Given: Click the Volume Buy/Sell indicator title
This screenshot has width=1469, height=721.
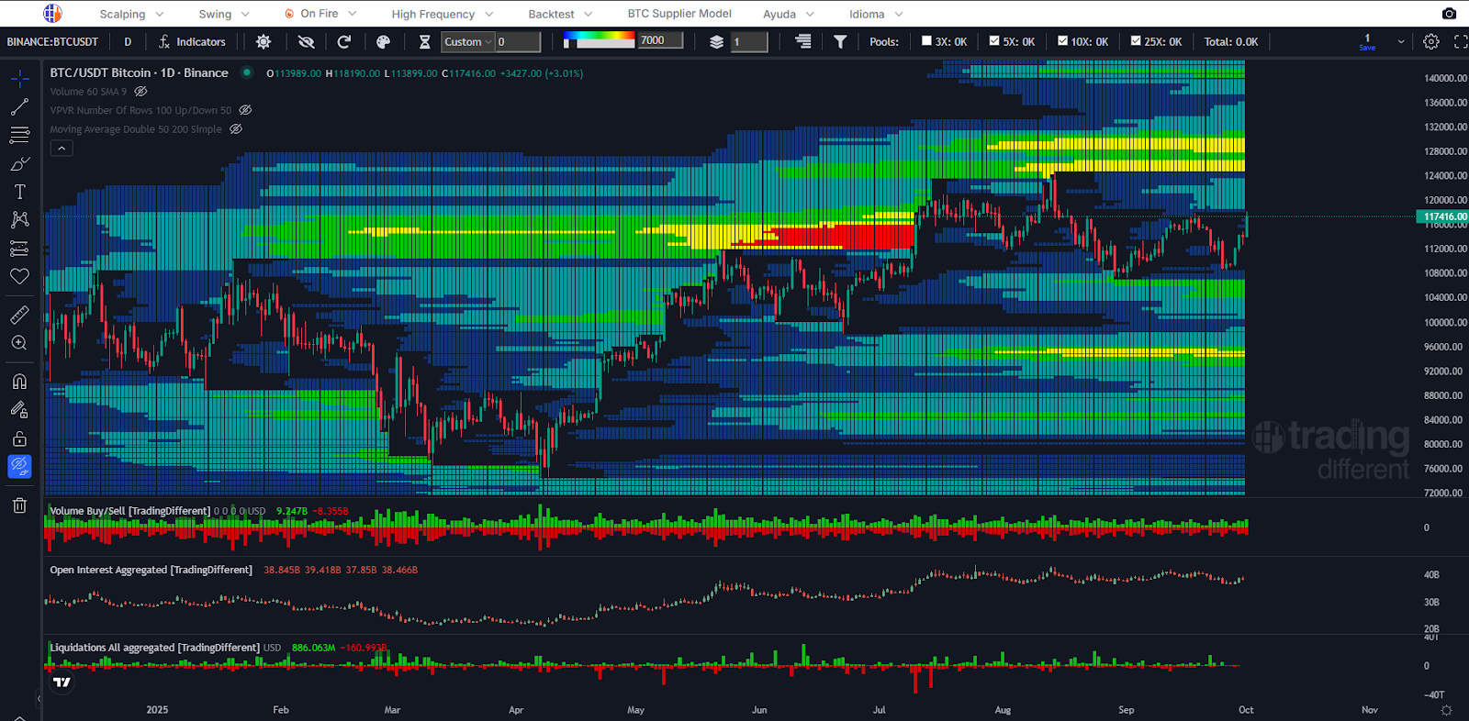Looking at the screenshot, I should (129, 511).
